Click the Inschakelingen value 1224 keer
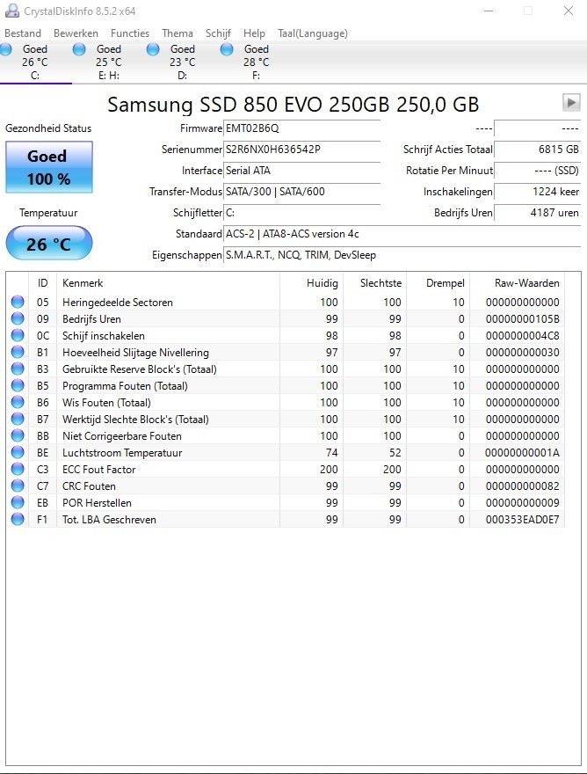Screen dimensions: 587x774 (537, 192)
